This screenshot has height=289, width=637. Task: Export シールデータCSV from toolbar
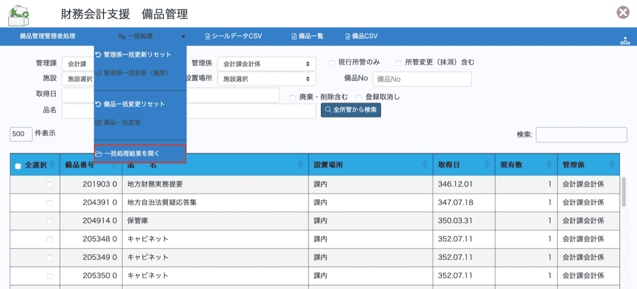point(233,36)
